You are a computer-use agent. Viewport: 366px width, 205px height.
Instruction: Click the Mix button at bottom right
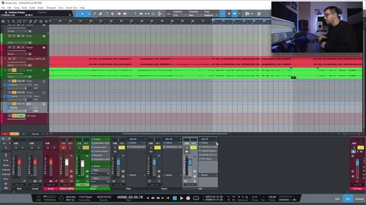tap(348, 199)
